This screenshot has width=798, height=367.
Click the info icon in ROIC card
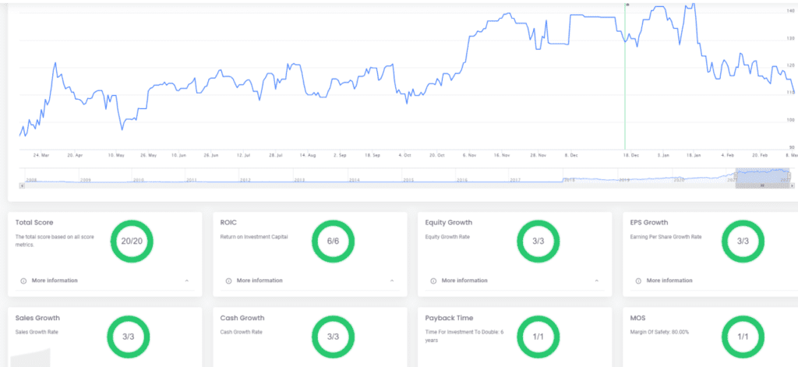click(228, 281)
